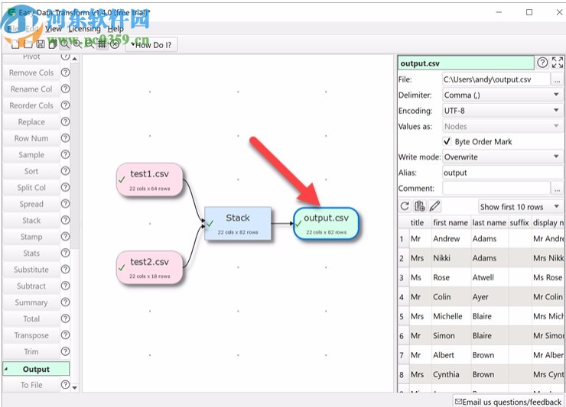The height and width of the screenshot is (407, 566).
Task: Browse for file with the File ellipsis button
Action: tap(557, 79)
